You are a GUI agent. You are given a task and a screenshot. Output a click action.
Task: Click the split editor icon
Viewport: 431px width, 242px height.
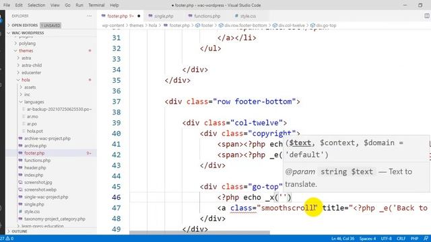[x=426, y=16]
